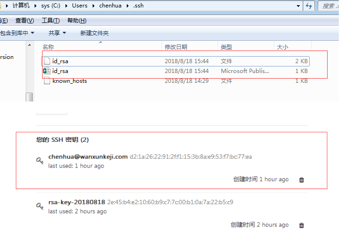343x248 pixels.
Task: Expand the arrow after sys (C:) breadcrumb
Action: 66,6
